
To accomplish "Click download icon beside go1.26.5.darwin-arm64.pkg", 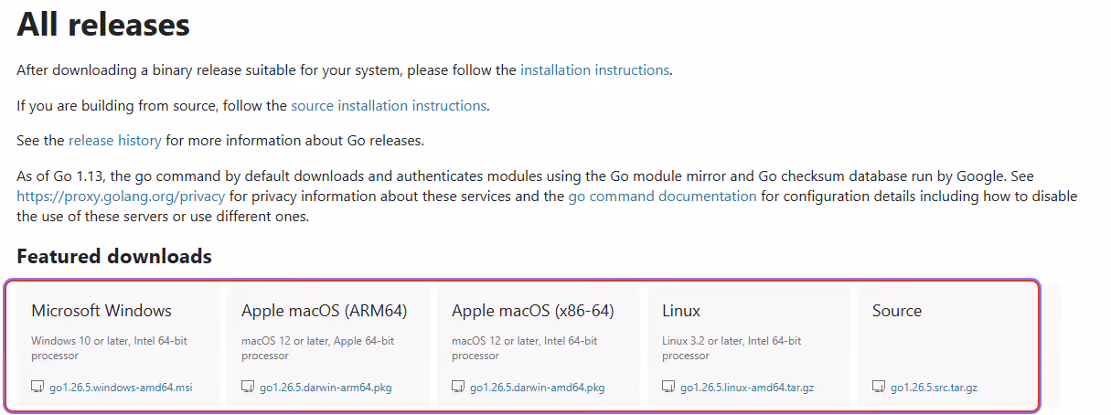I will click(248, 387).
